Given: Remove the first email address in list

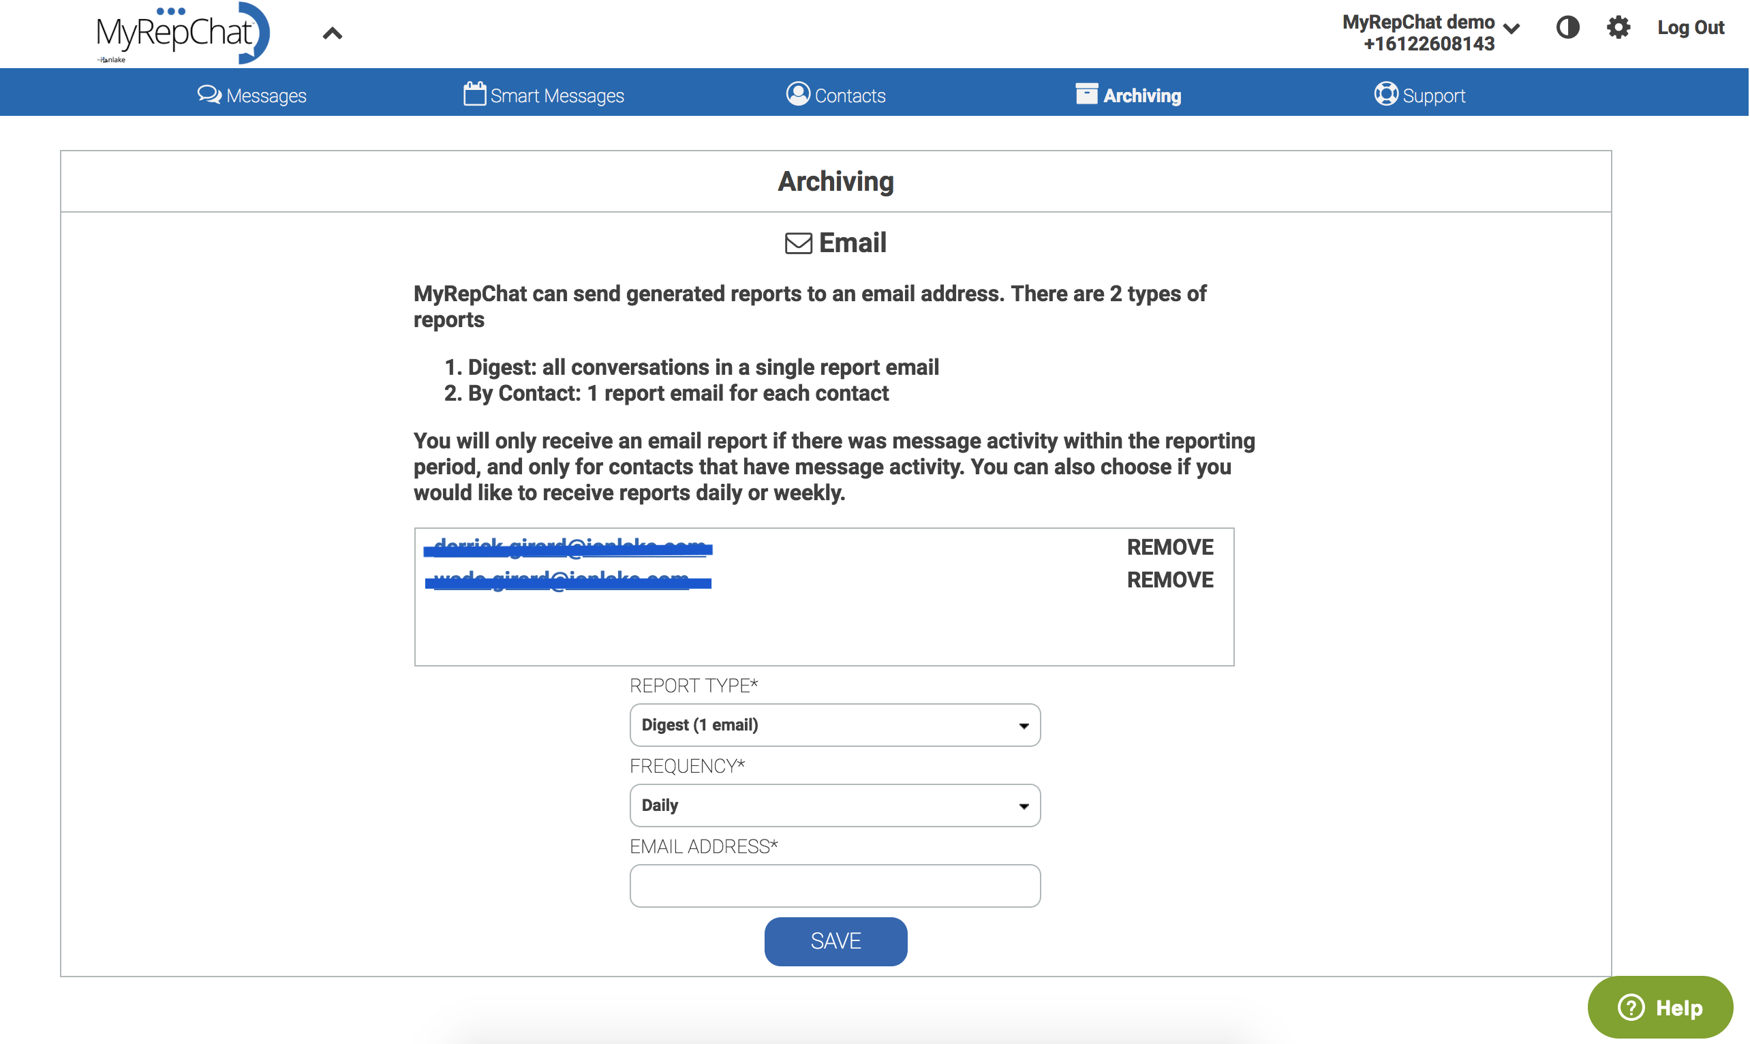Looking at the screenshot, I should 1169,547.
